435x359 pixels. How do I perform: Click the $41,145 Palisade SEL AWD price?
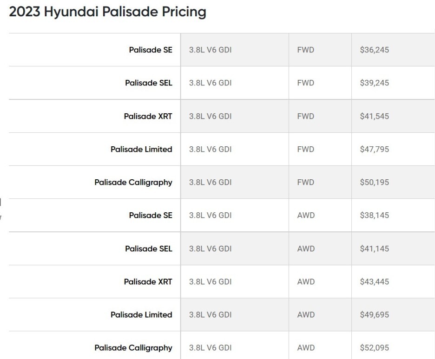point(374,248)
